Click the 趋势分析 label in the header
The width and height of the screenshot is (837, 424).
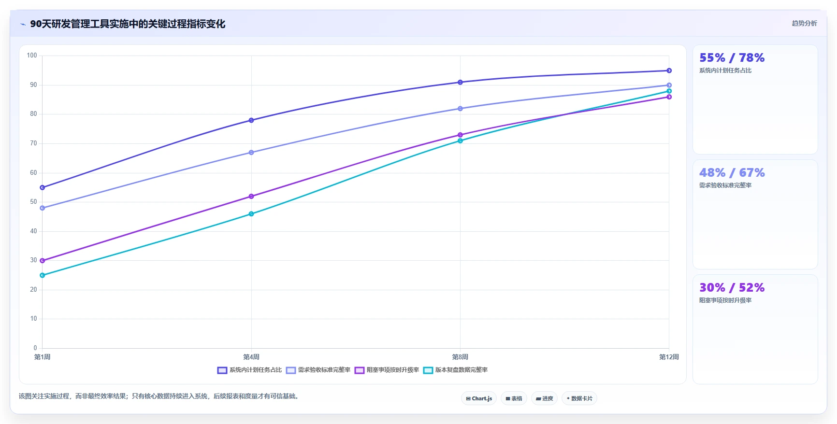pos(804,23)
